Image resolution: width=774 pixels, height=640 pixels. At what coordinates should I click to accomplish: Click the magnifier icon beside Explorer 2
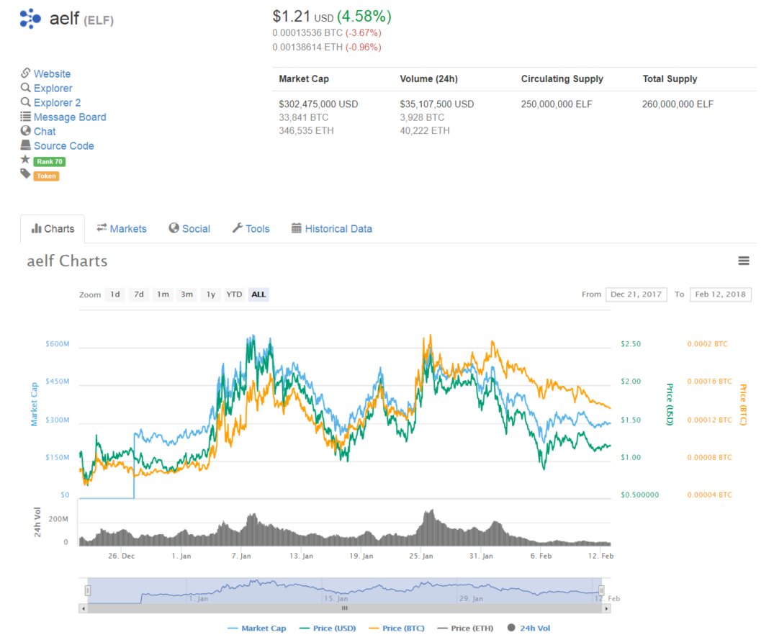tap(26, 102)
